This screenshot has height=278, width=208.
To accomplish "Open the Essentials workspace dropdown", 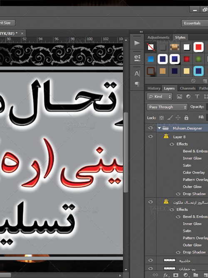I will tap(195, 23).
